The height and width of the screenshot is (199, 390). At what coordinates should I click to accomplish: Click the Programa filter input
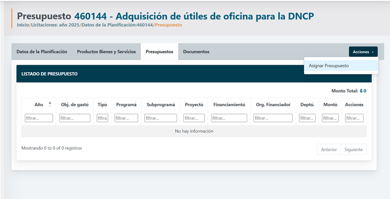(x=126, y=118)
